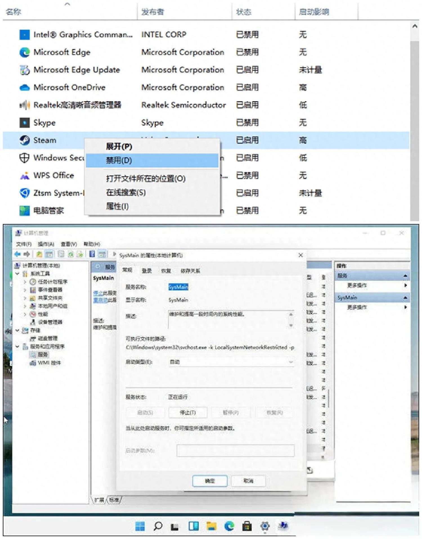Select the Microsoft Edge Update icon
The height and width of the screenshot is (539, 422).
tap(24, 70)
